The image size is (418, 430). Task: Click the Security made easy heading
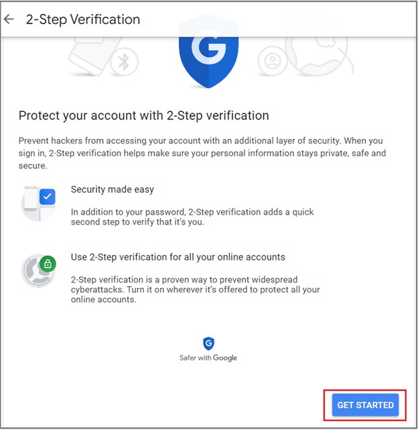113,189
